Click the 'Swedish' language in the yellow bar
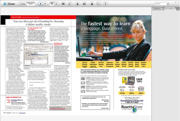Image resolution: width=180 pixels, height=121 pixels. (143, 63)
